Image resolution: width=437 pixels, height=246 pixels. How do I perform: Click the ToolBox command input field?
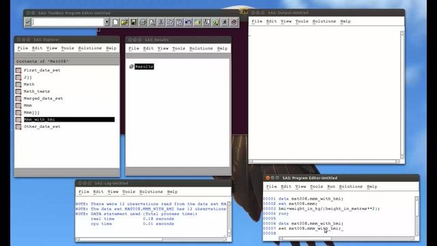coord(68,22)
